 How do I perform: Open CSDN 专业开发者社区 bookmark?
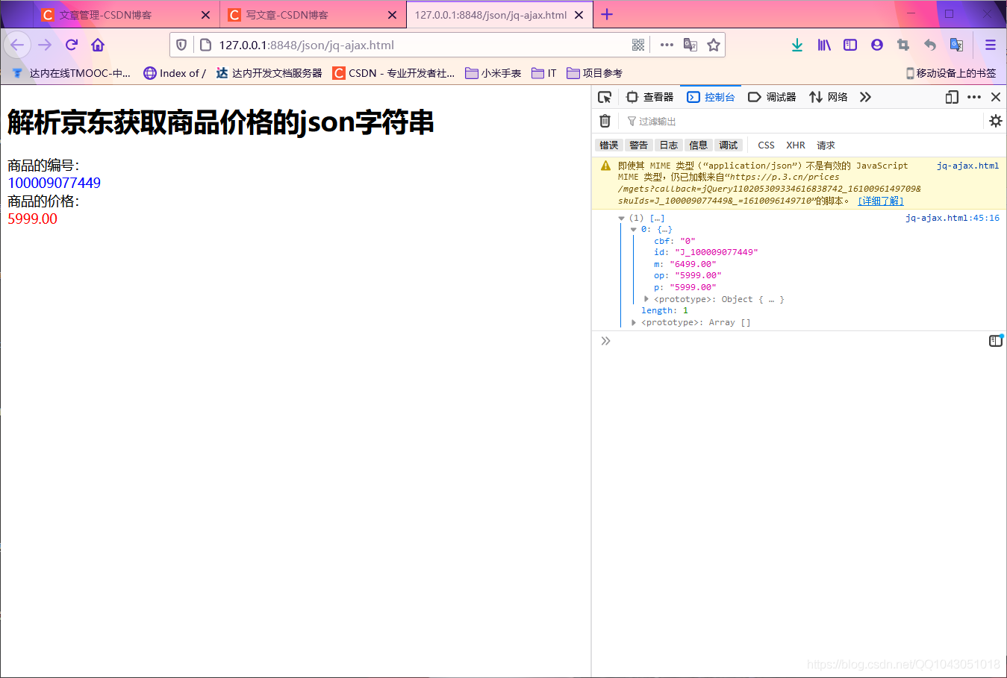[x=393, y=73]
